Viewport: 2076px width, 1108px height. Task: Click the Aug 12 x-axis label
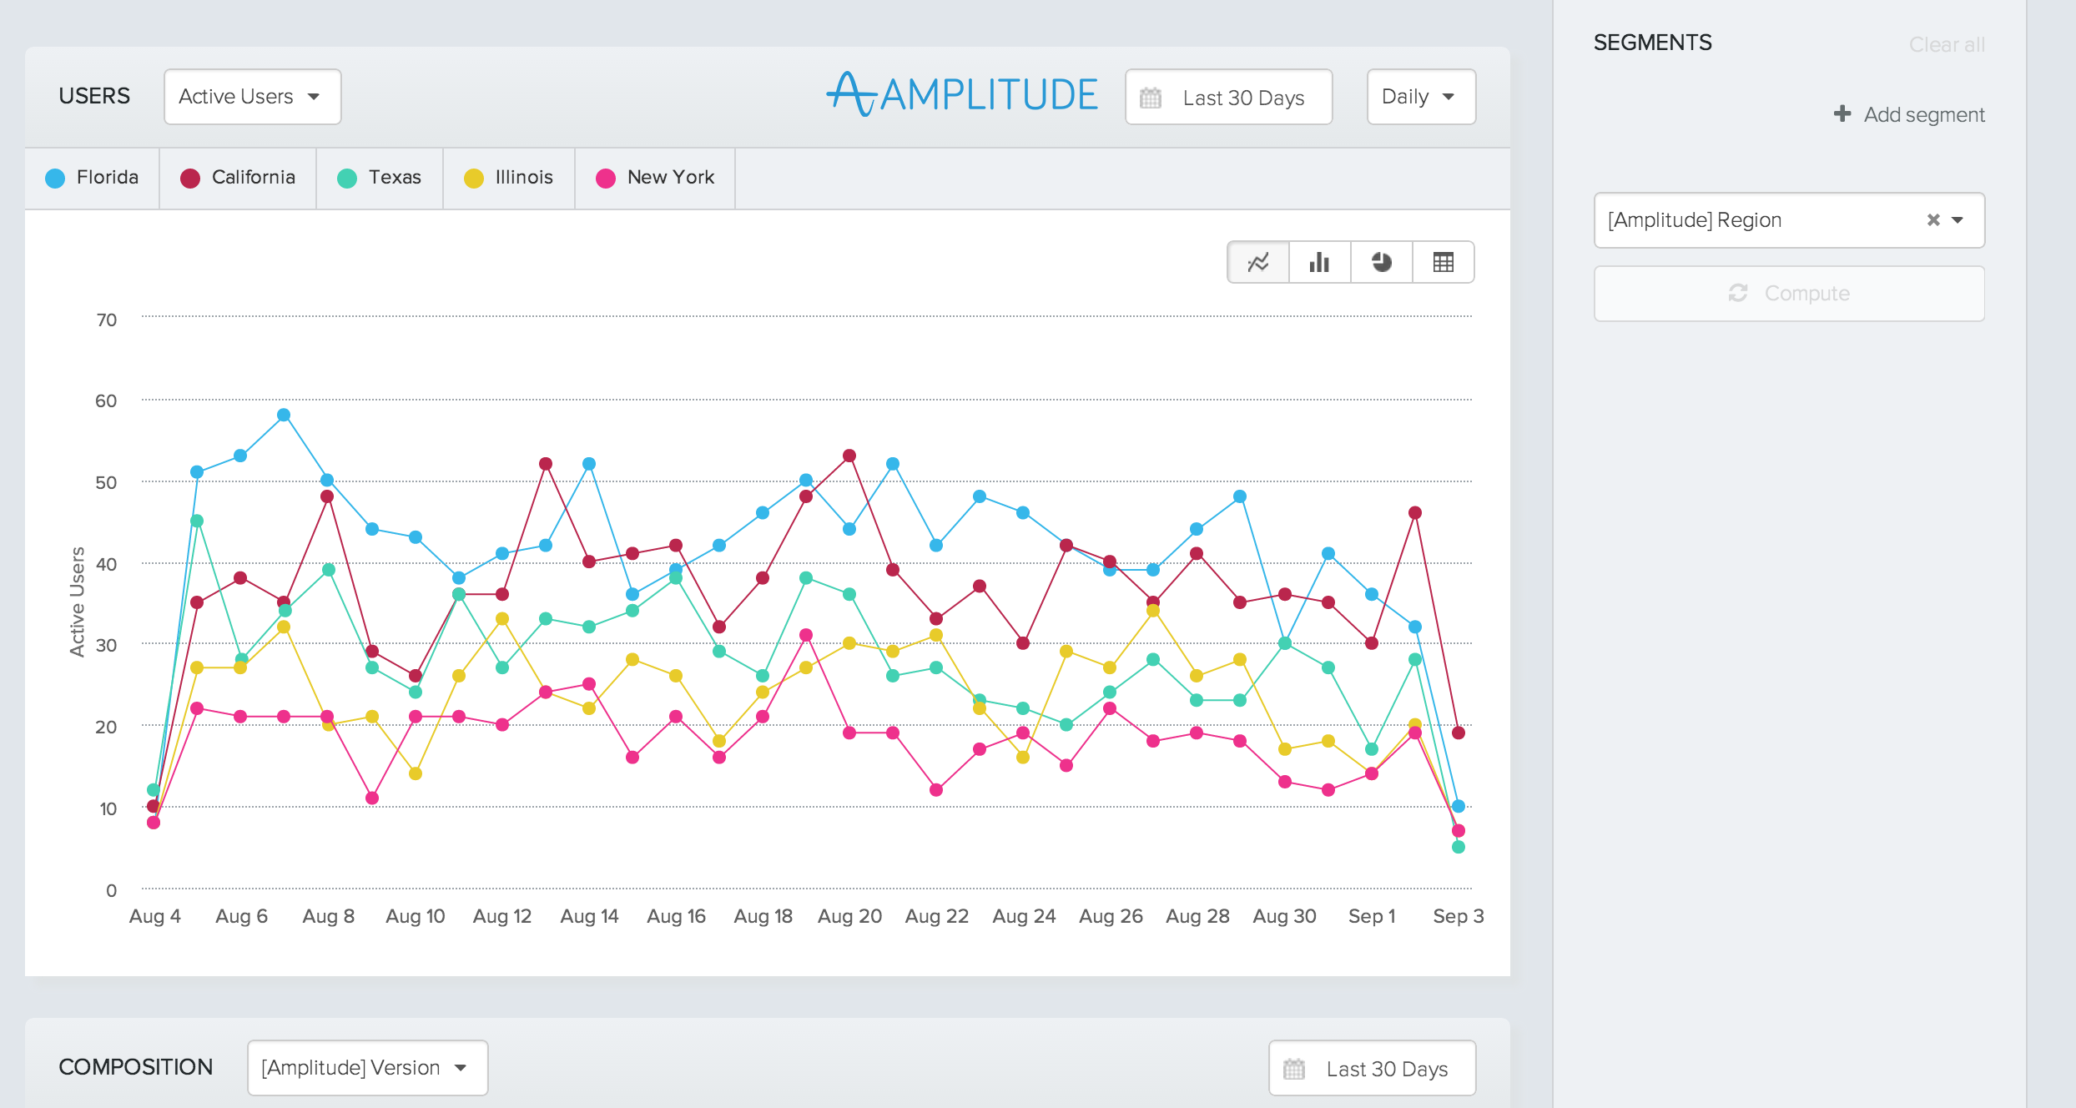pos(502,916)
